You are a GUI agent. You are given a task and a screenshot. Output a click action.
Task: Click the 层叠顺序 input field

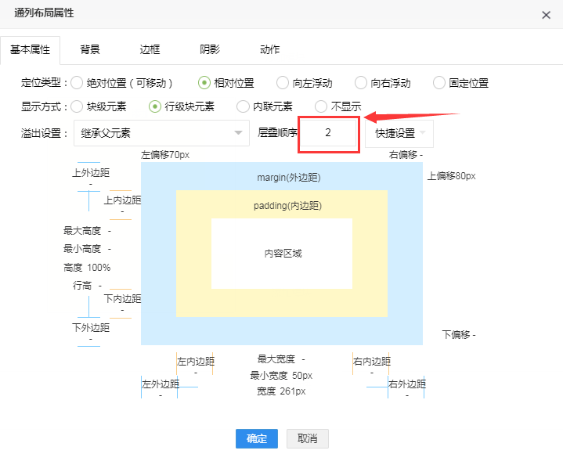(329, 133)
